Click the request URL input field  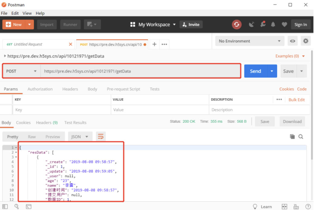point(140,71)
